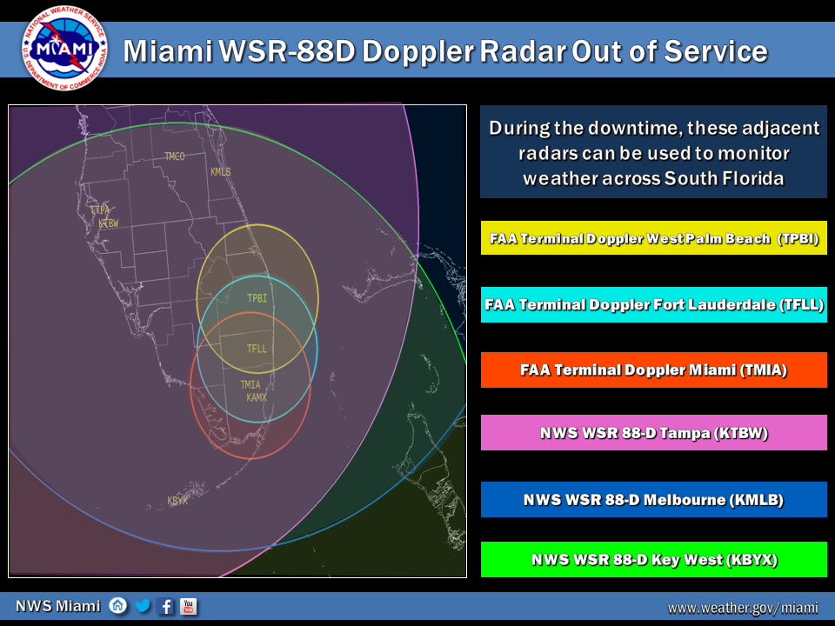Select the pink Tampa (KTBW) legend bar
The width and height of the screenshot is (835, 626).
tap(654, 433)
